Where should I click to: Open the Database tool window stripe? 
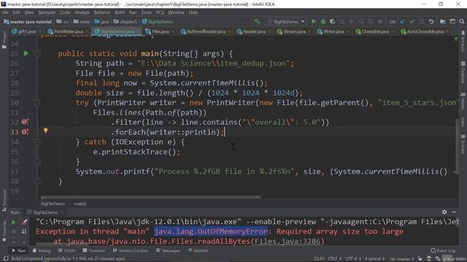[463, 72]
